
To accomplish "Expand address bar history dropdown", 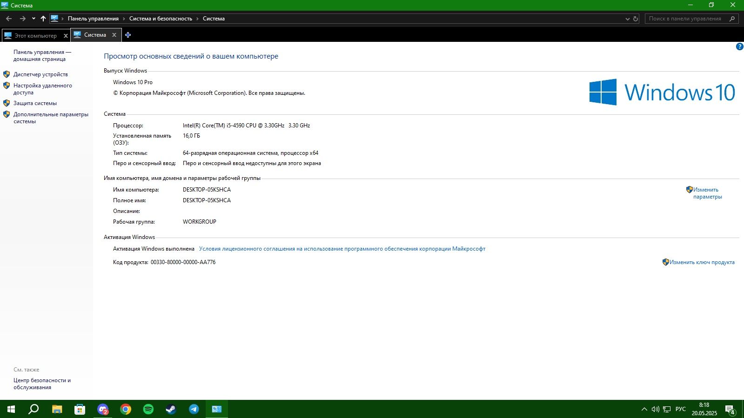I will 627,19.
